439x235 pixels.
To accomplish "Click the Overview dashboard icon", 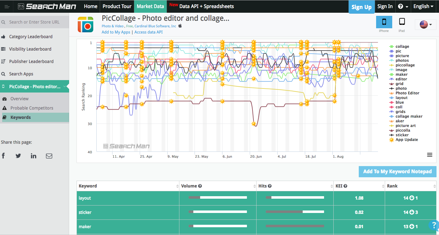I will tap(5, 99).
